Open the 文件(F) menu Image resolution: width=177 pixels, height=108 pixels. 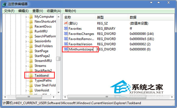click(x=9, y=11)
